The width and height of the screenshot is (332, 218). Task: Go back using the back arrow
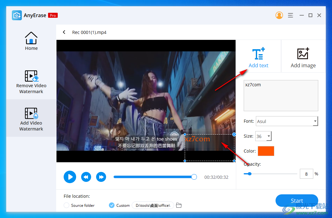coord(64,32)
